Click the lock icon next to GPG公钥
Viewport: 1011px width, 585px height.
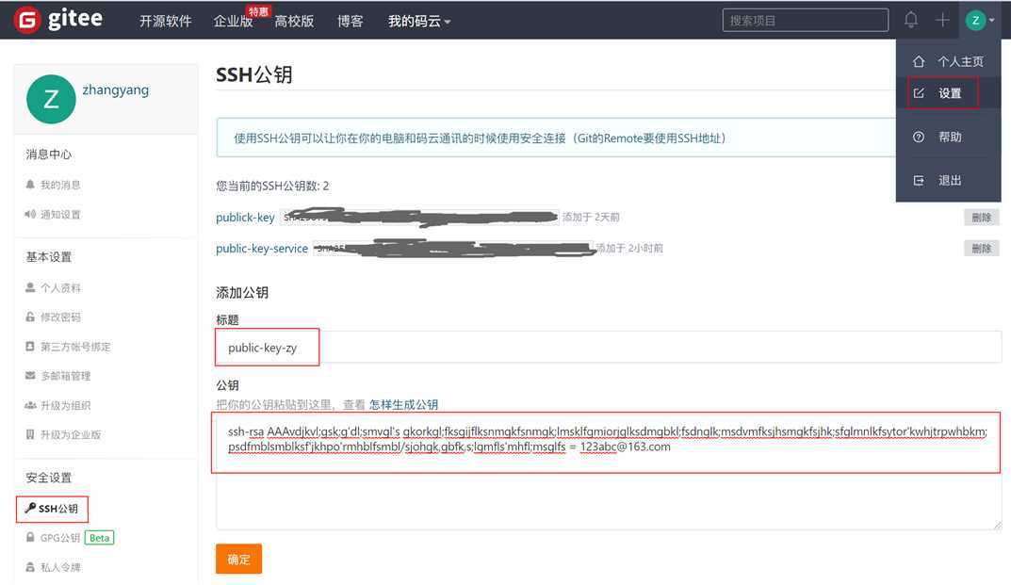pyautogui.click(x=29, y=537)
